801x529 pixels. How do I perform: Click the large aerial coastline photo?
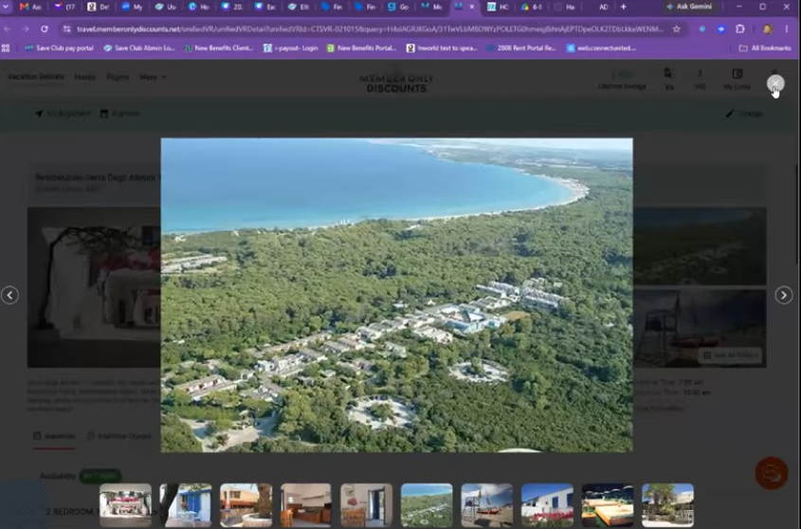pyautogui.click(x=396, y=295)
